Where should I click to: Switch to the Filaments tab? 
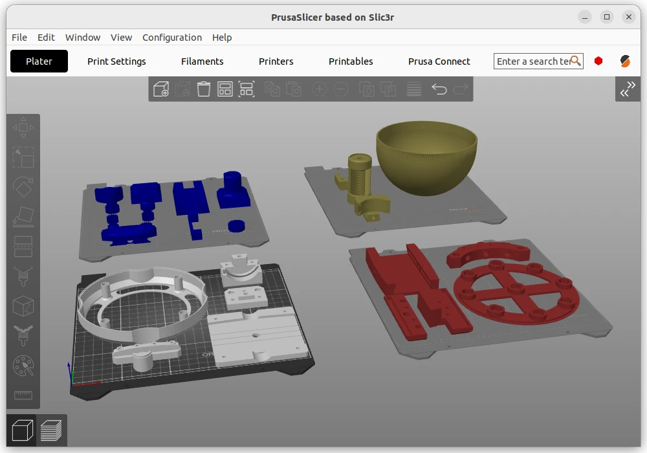[x=202, y=61]
